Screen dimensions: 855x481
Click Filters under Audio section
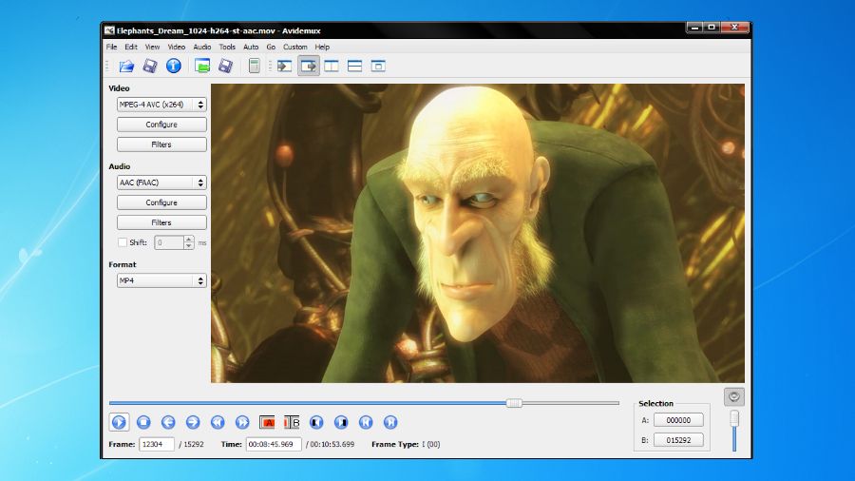coord(161,222)
